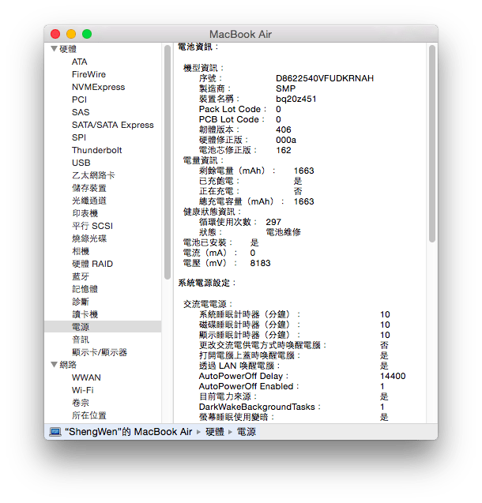Screen dimensions: 482x503
Task: Open the Wi-Fi network item
Action: 83,390
